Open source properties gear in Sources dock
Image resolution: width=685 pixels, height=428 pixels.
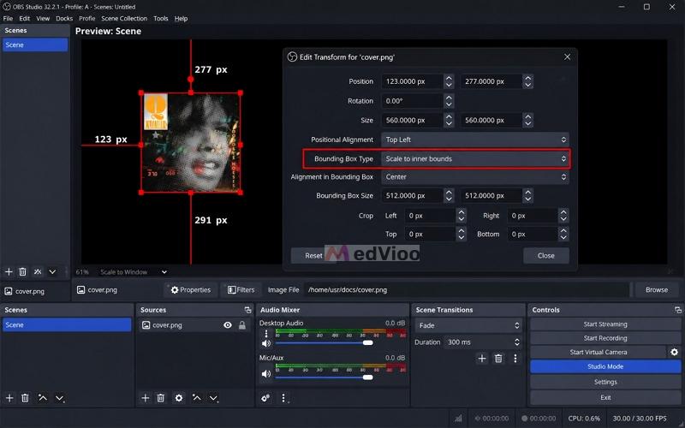pyautogui.click(x=179, y=398)
